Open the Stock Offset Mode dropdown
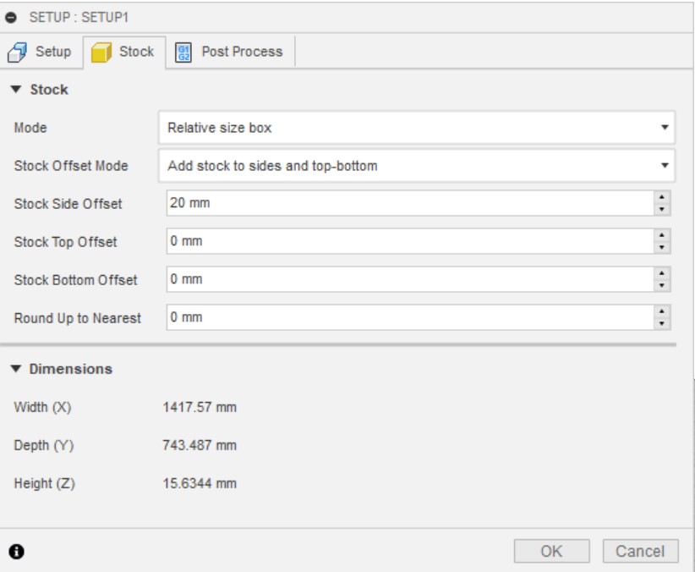 [x=417, y=166]
